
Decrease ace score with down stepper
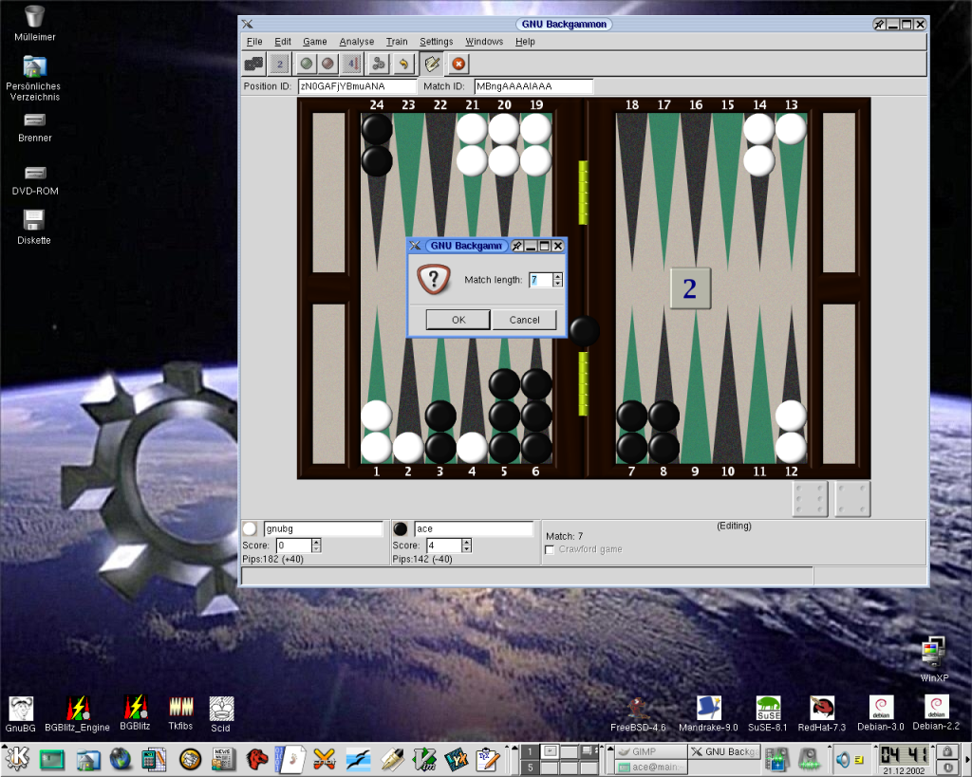(x=467, y=549)
